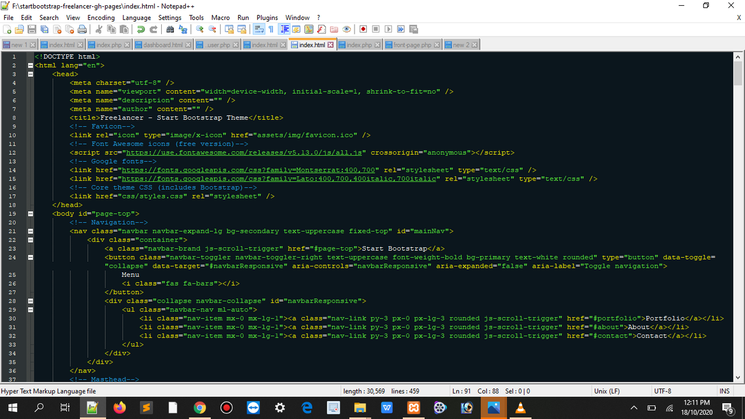This screenshot has width=745, height=419.
Task: Open Folder as Workspace icon
Action: (x=334, y=29)
